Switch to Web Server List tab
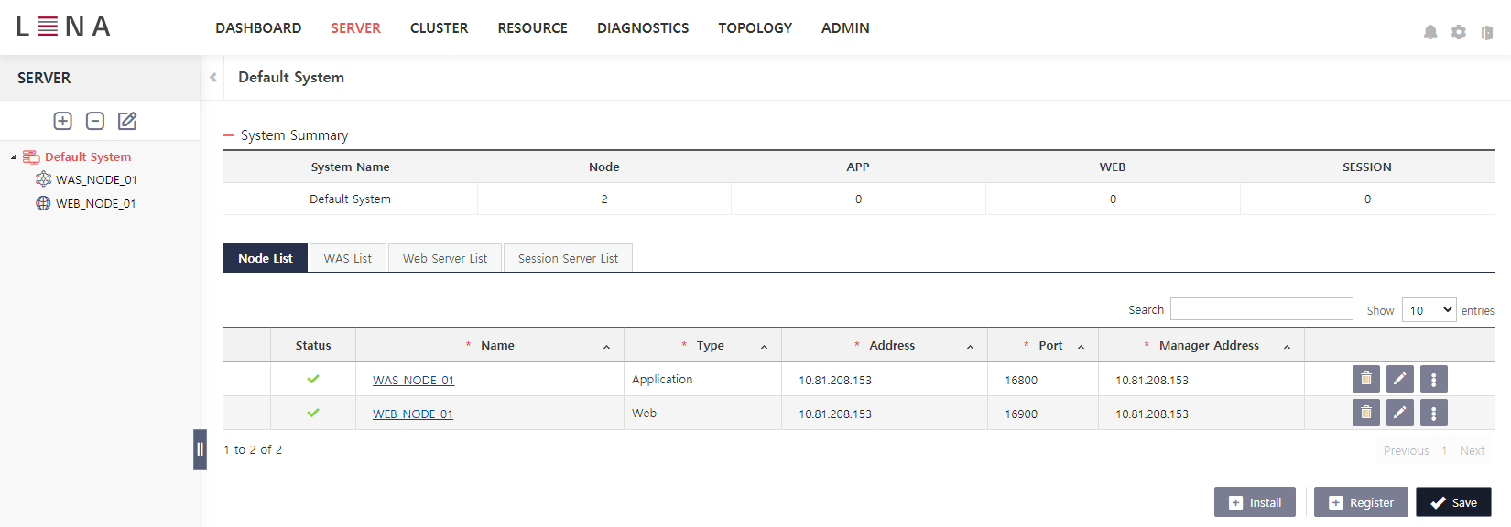The width and height of the screenshot is (1511, 527). (445, 258)
